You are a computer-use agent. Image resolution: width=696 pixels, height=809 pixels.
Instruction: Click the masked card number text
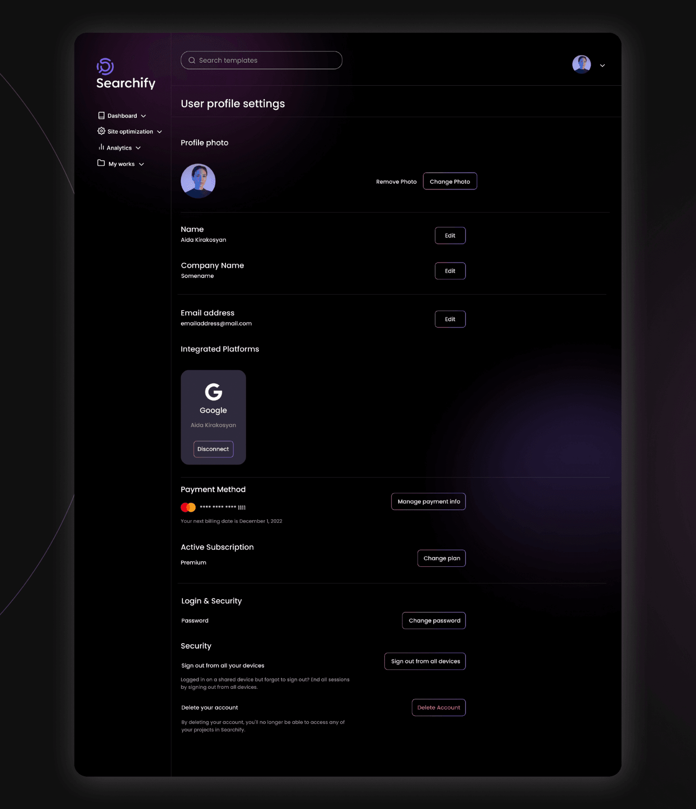click(223, 507)
